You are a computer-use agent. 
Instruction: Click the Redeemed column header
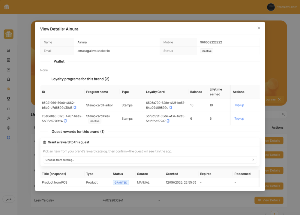tap(242, 174)
